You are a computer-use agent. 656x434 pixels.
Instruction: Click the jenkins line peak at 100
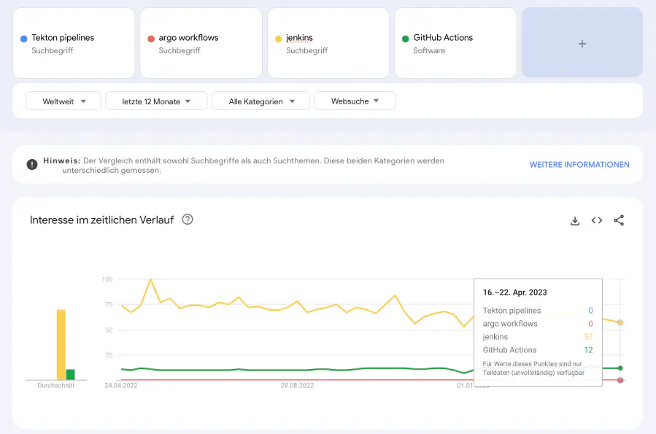point(150,279)
